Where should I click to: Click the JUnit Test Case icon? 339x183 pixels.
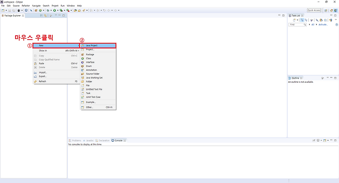82,97
